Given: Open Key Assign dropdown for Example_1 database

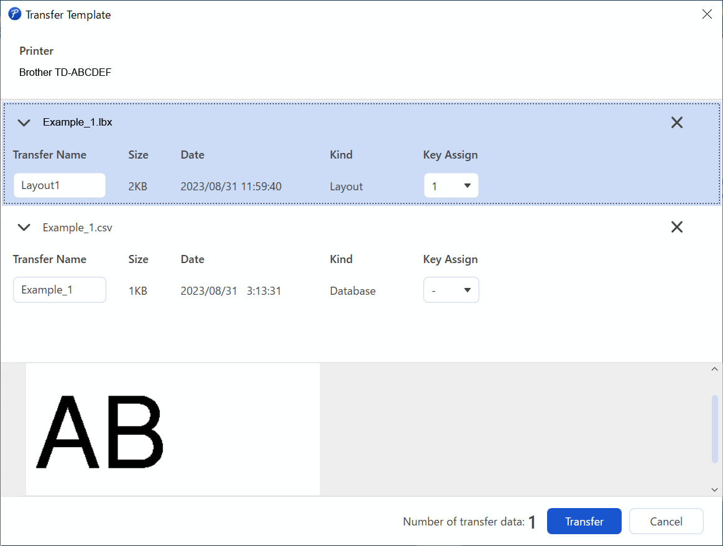Looking at the screenshot, I should click(x=451, y=290).
